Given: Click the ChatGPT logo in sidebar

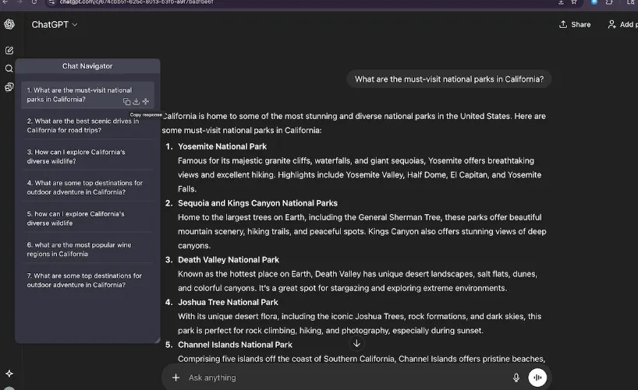Looking at the screenshot, I should pos(9,24).
